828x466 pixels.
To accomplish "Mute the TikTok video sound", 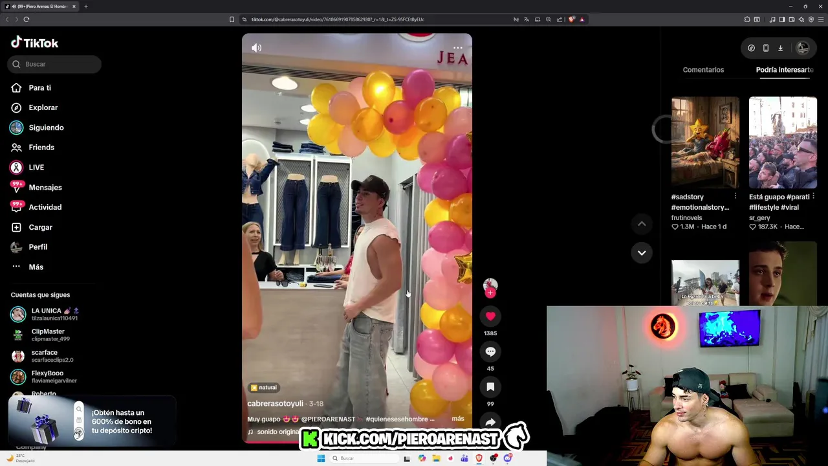I will pos(256,48).
